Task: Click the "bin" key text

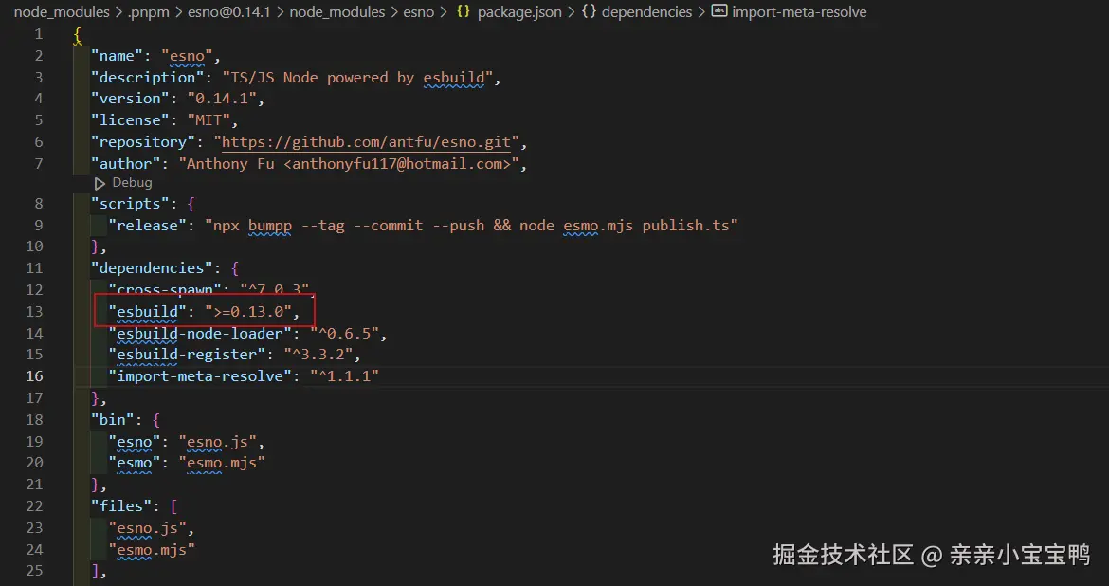Action: coord(113,420)
